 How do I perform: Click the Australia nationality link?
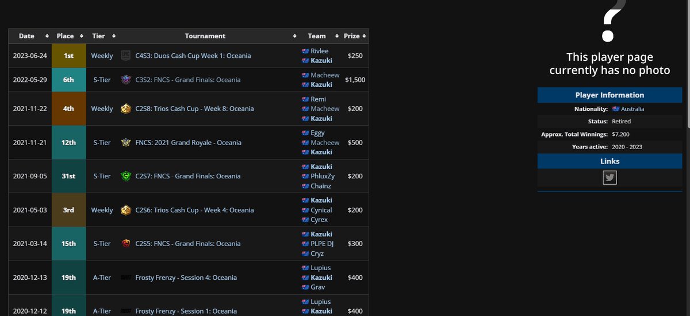(x=632, y=109)
